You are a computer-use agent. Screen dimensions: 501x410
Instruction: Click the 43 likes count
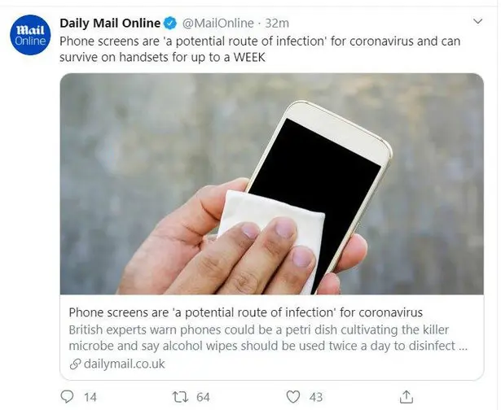(316, 397)
